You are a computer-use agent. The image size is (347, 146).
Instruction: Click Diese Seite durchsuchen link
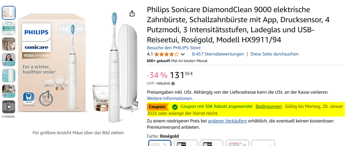point(274,54)
